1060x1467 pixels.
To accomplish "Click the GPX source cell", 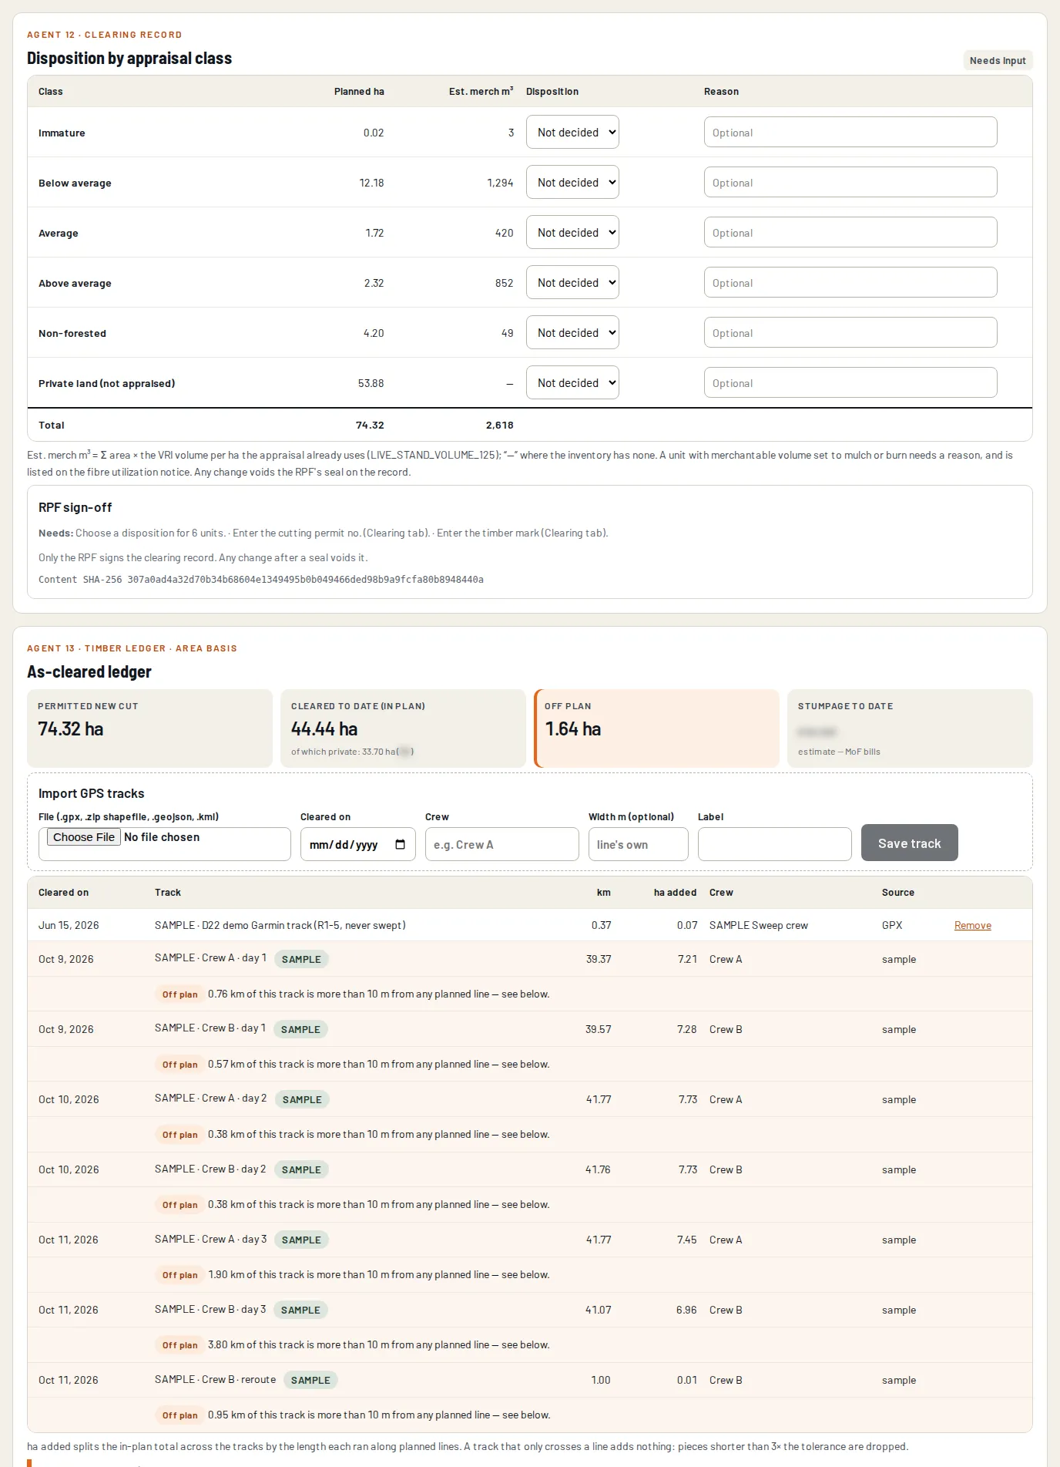I will tap(892, 926).
